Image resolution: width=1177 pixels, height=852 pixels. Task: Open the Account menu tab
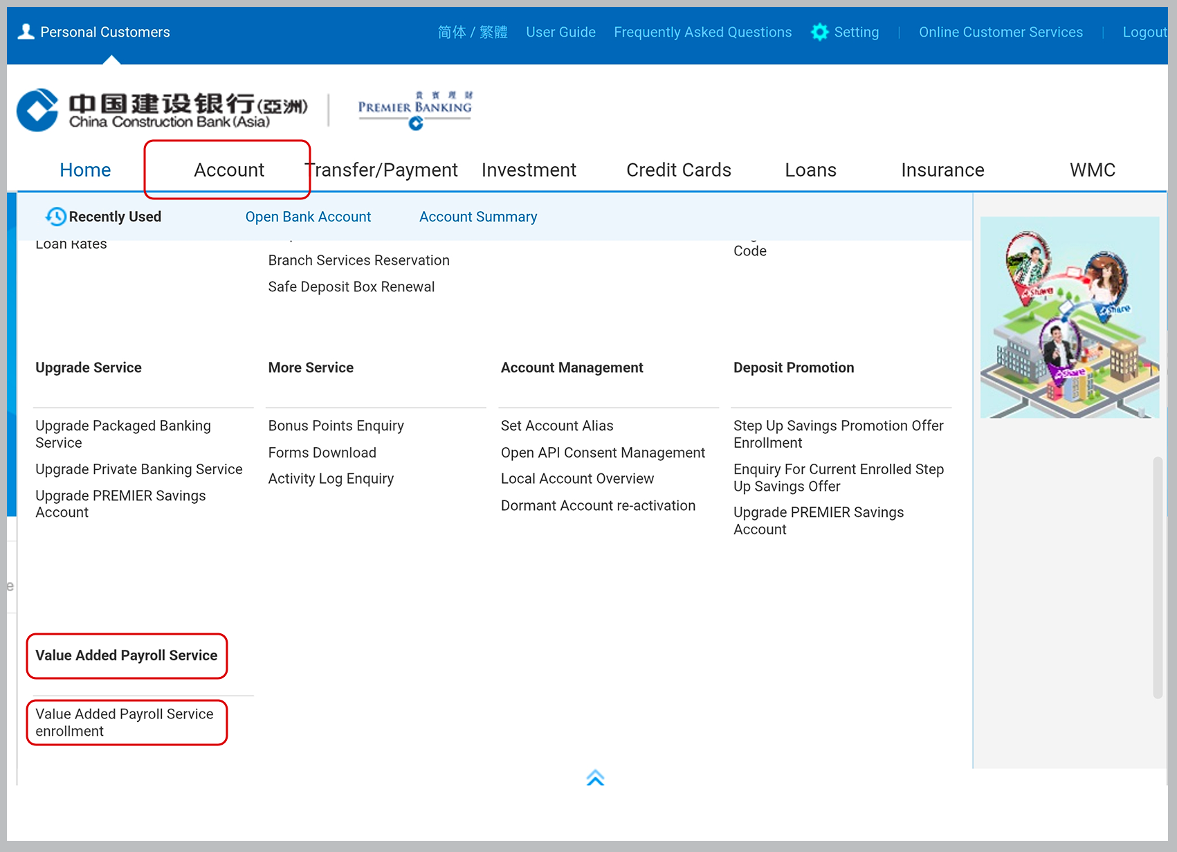tap(228, 170)
